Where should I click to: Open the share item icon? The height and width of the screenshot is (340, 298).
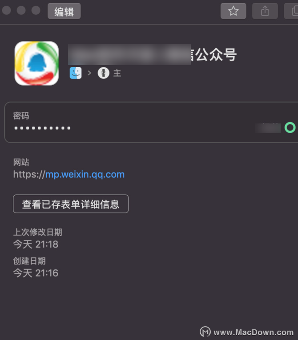[265, 11]
